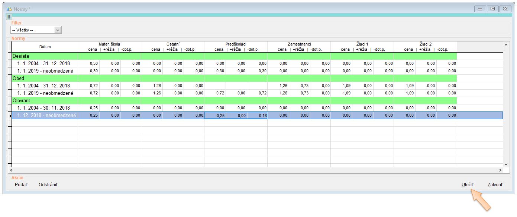Click the Zatvoriť button
The height and width of the screenshot is (217, 517).
495,184
